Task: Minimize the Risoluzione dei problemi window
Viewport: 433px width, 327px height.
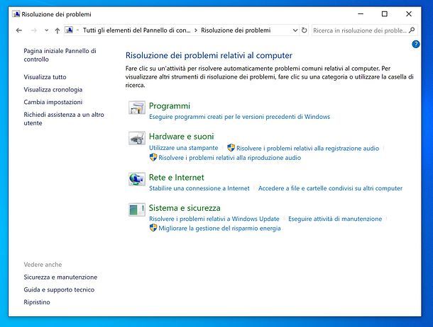Action: pyautogui.click(x=361, y=14)
